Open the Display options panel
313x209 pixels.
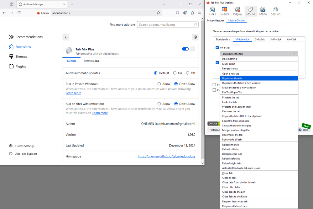(x=237, y=11)
